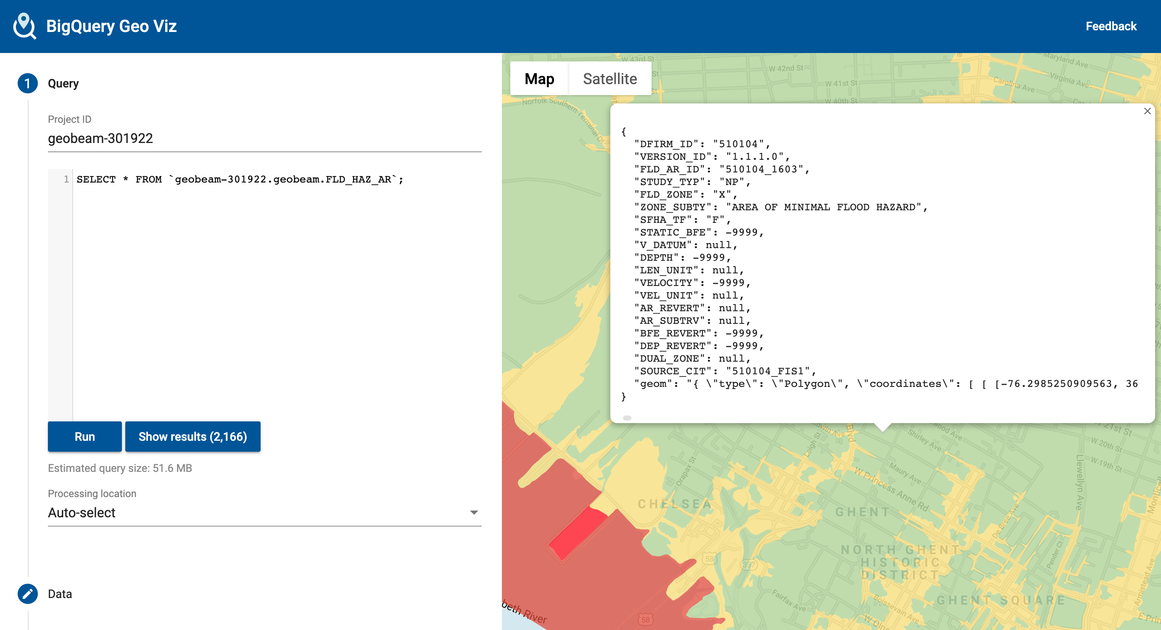This screenshot has height=630, width=1161.
Task: Run the query
Action: point(85,437)
